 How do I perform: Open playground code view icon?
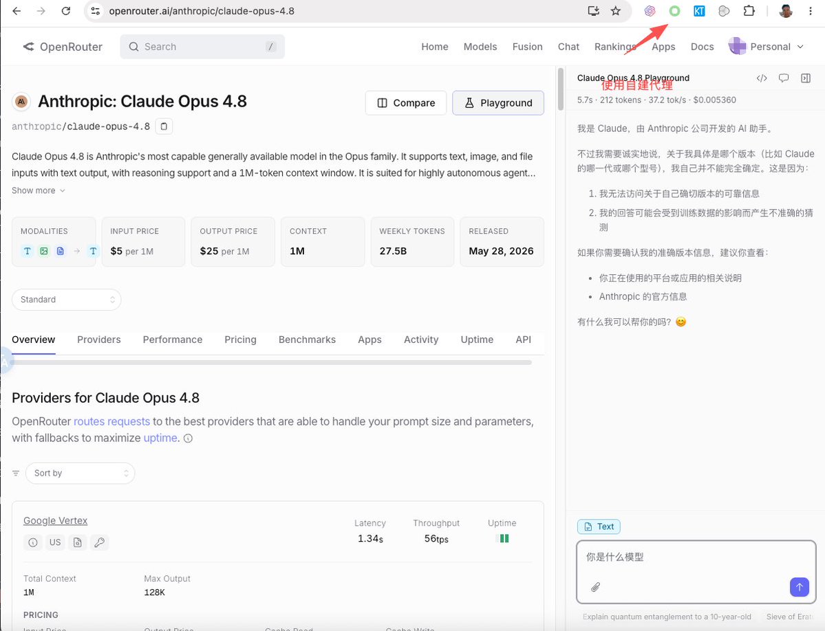coord(762,78)
